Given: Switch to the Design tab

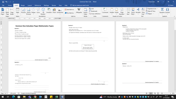Looking at the screenshot, I should [23, 5].
